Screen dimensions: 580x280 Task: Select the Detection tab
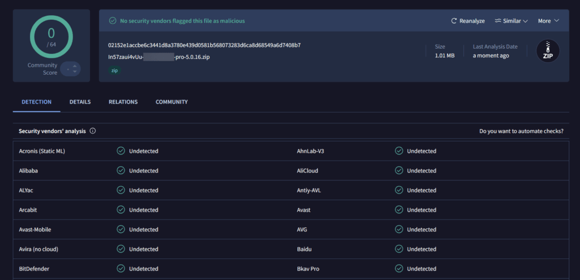tap(37, 102)
